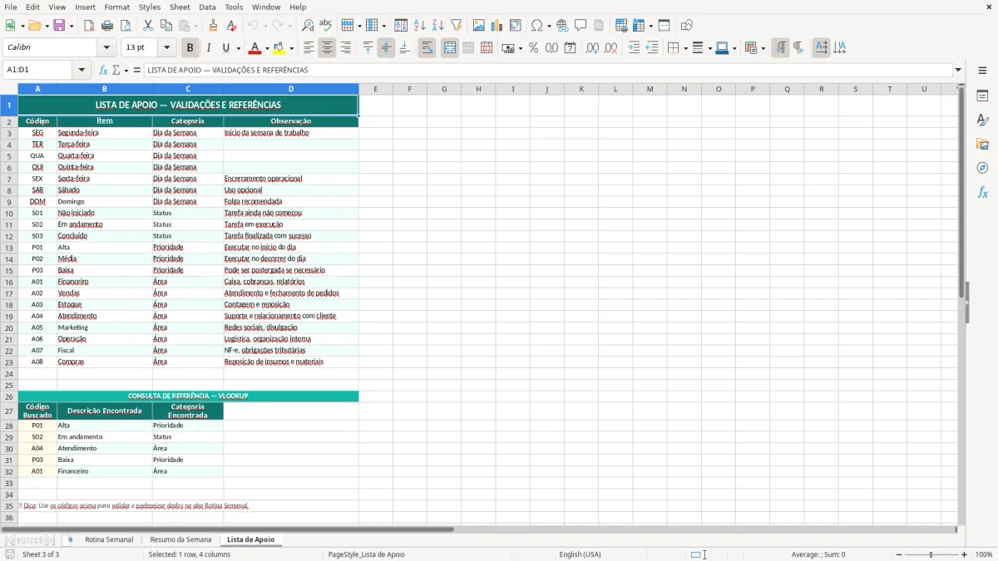The height and width of the screenshot is (561, 998).
Task: Open the Sheet menu
Action: (x=180, y=7)
